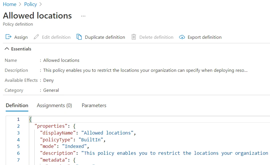Click the Assign button label
The width and height of the screenshot is (270, 165).
(20, 37)
